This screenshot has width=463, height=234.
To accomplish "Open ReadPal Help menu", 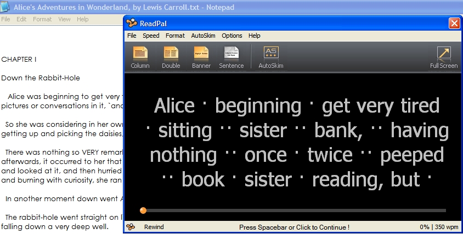I will coord(254,36).
